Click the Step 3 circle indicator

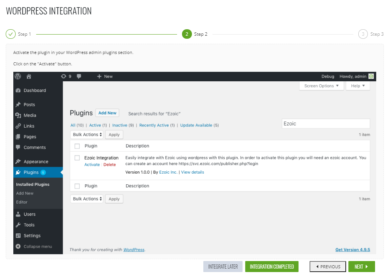point(363,34)
